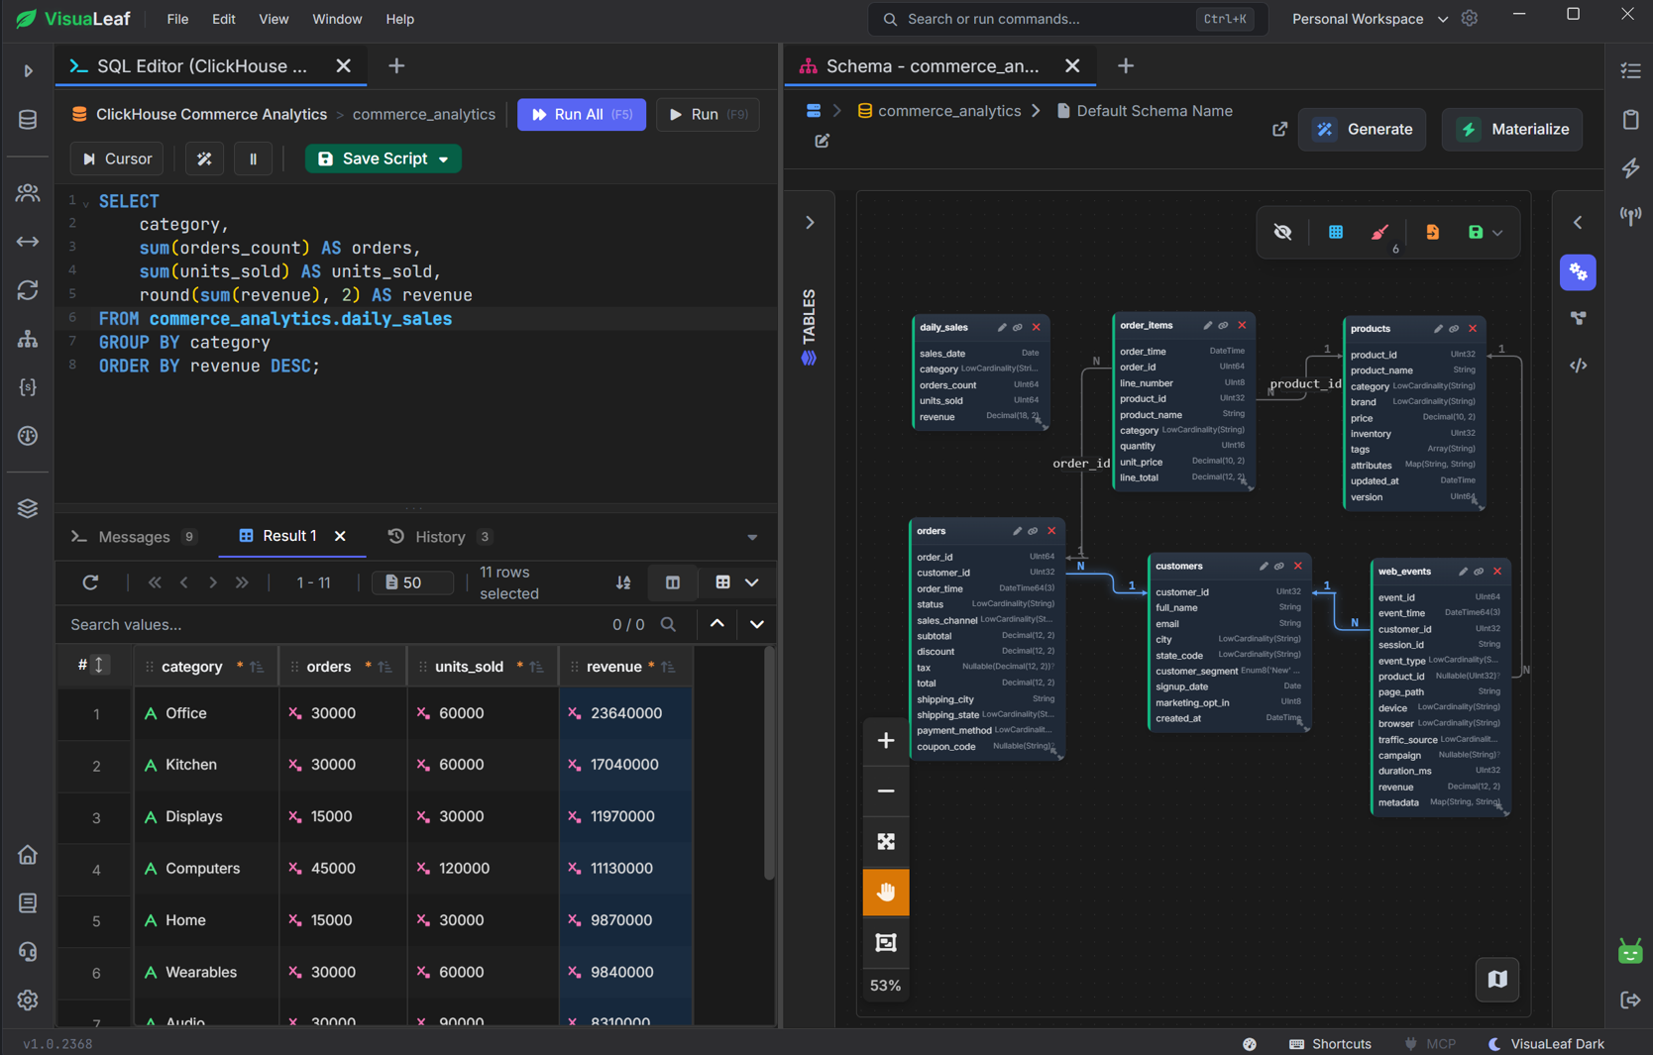Click the sort results icon

(622, 582)
